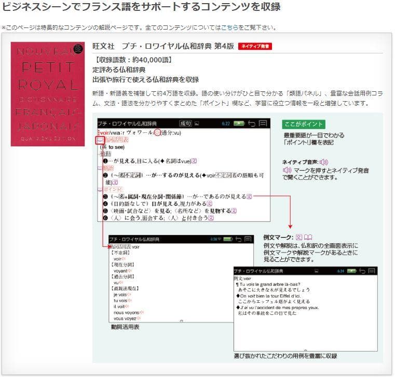
Task: Open the こちら link for all contents
Action: tap(229, 27)
